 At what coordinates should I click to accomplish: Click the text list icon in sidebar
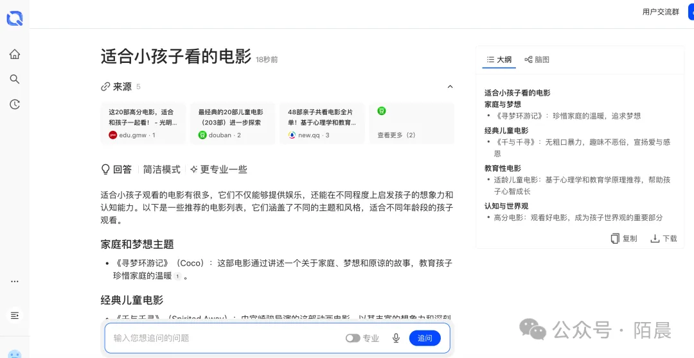pos(15,316)
